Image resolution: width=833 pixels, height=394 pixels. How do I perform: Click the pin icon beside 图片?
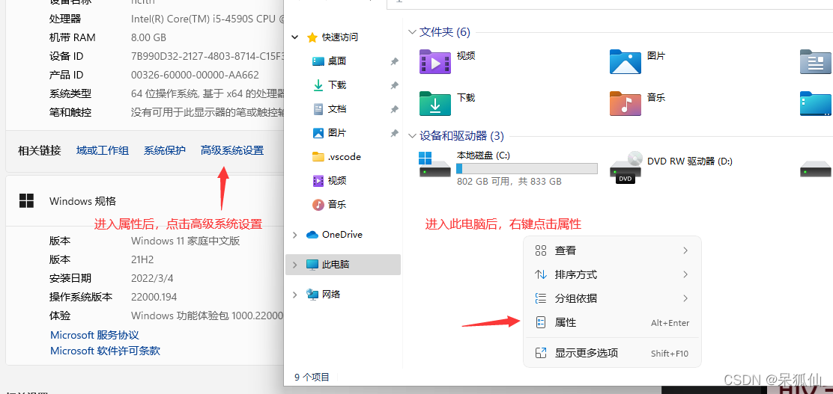tap(394, 133)
